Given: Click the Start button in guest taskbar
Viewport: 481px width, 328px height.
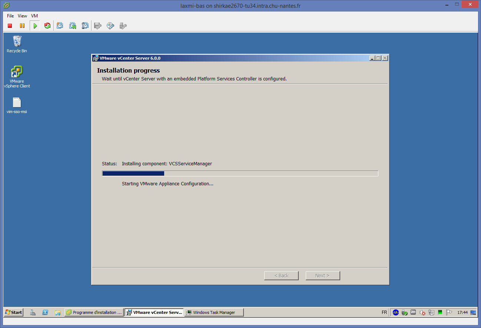Looking at the screenshot, I should [13, 312].
